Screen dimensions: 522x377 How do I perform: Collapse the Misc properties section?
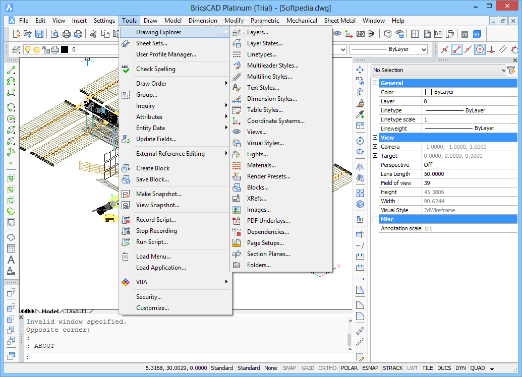pyautogui.click(x=375, y=219)
